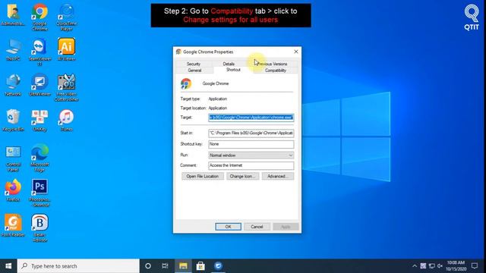The height and width of the screenshot is (273, 486).
Task: Launch Microsoft Edge from the desktop
Action: (39, 158)
